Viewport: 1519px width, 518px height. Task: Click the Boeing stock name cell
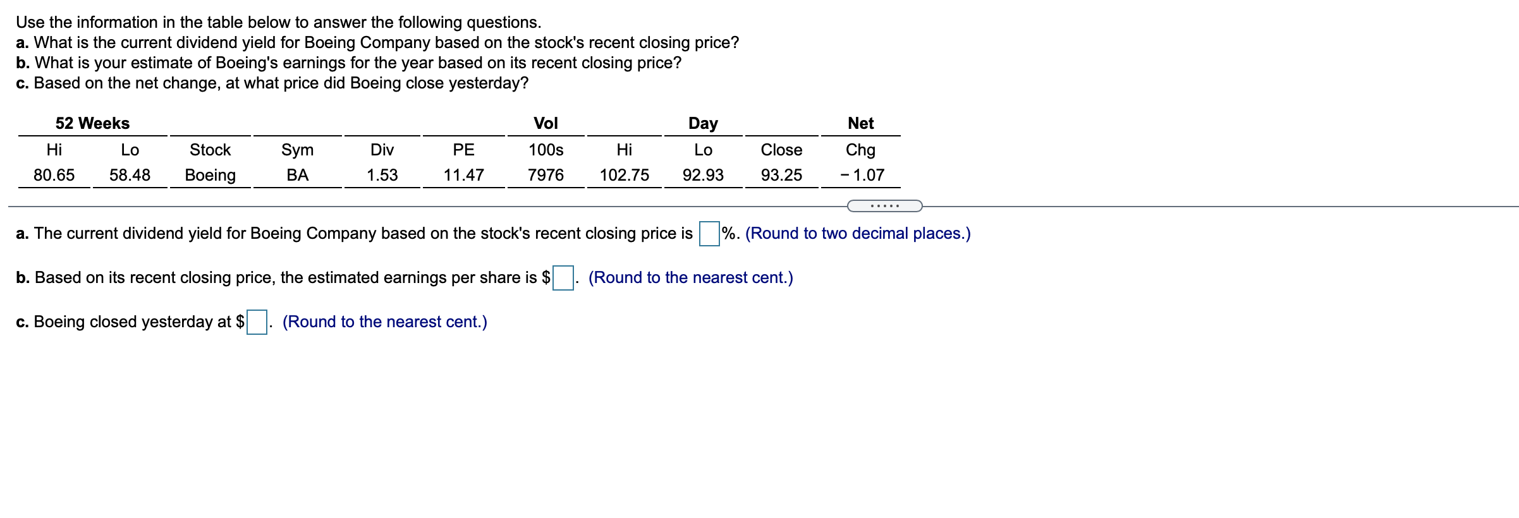click(x=209, y=175)
